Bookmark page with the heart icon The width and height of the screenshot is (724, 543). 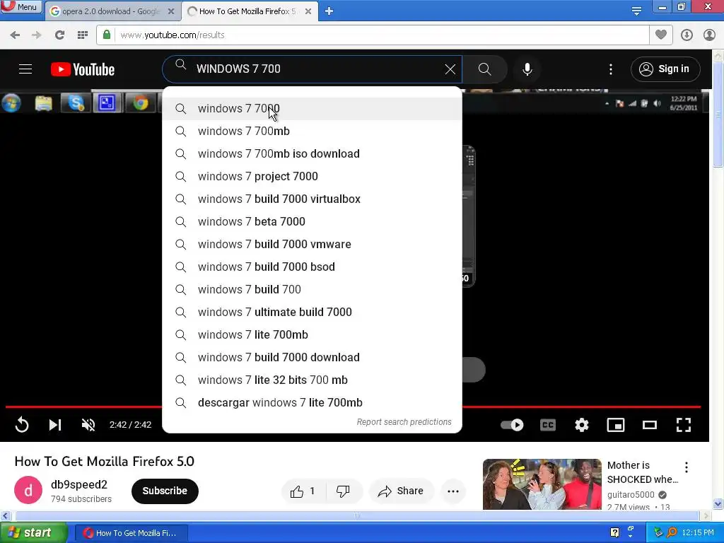[x=661, y=35]
